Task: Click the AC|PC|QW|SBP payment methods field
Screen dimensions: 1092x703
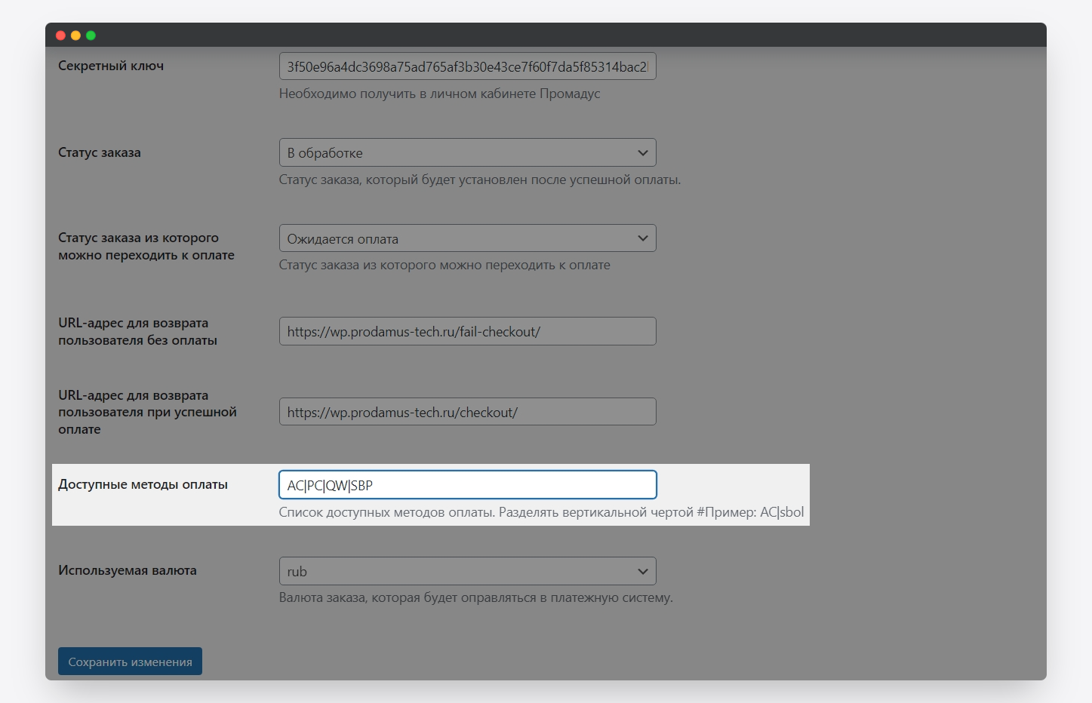Action: click(467, 485)
